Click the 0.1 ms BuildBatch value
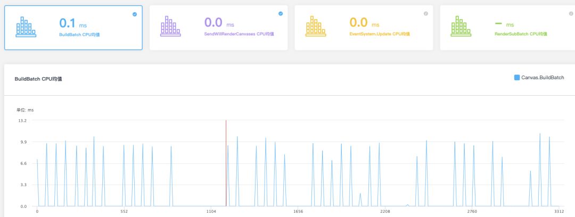This screenshot has height=217, width=575. pyautogui.click(x=73, y=23)
